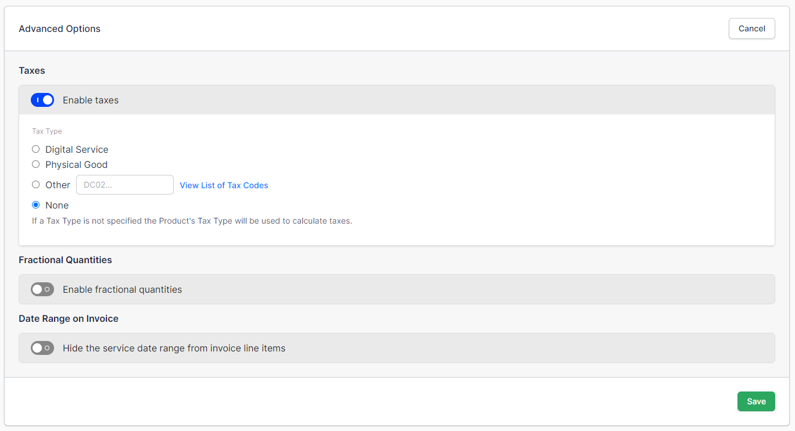795x431 pixels.
Task: Click the 'Enable taxes' label text
Action: pyautogui.click(x=91, y=100)
